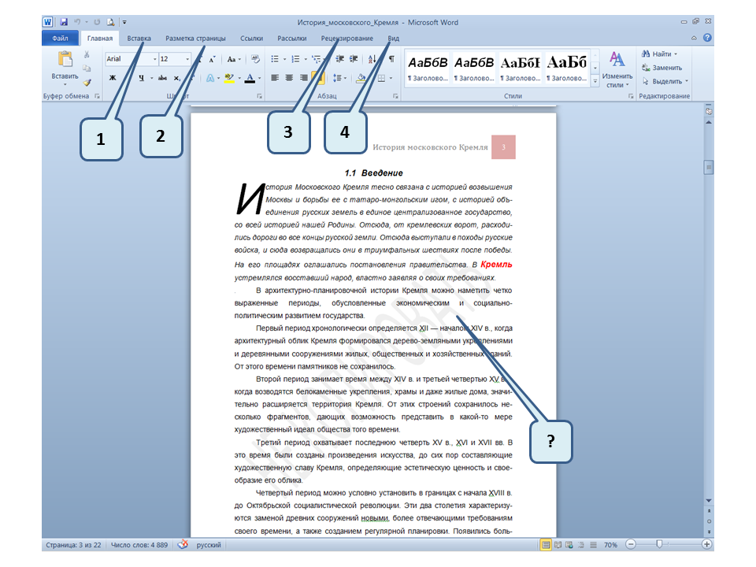Click the Clear Formatting icon
756x567 pixels.
(x=255, y=59)
